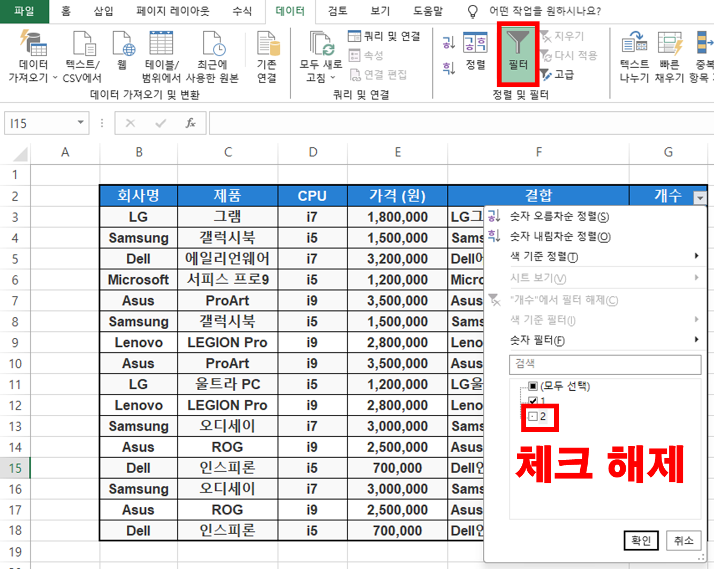The image size is (714, 569).
Task: Click the 웹 (From Web) icon
Action: [123, 43]
